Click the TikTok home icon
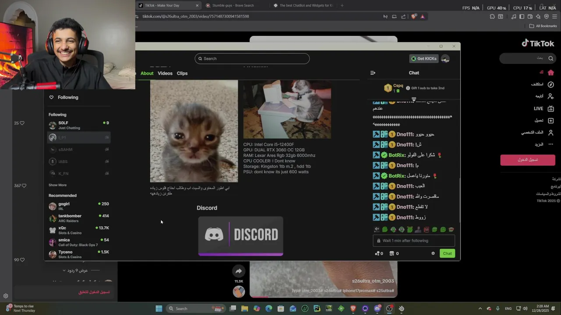Screen dimensions: 561x315 point(551,73)
